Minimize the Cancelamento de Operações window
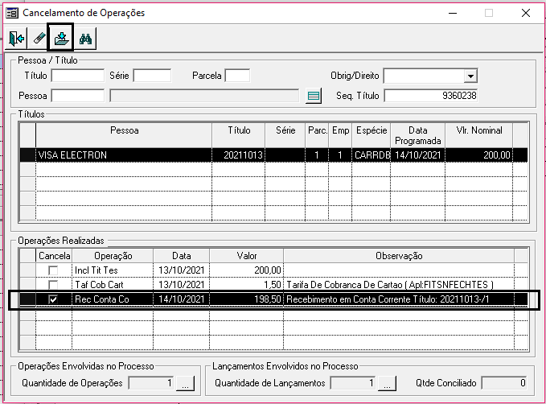This screenshot has width=546, height=404. (453, 13)
